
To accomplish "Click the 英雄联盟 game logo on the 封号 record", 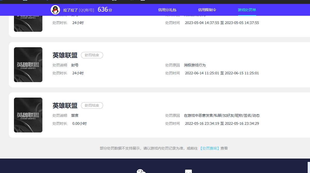I will pyautogui.click(x=28, y=64).
